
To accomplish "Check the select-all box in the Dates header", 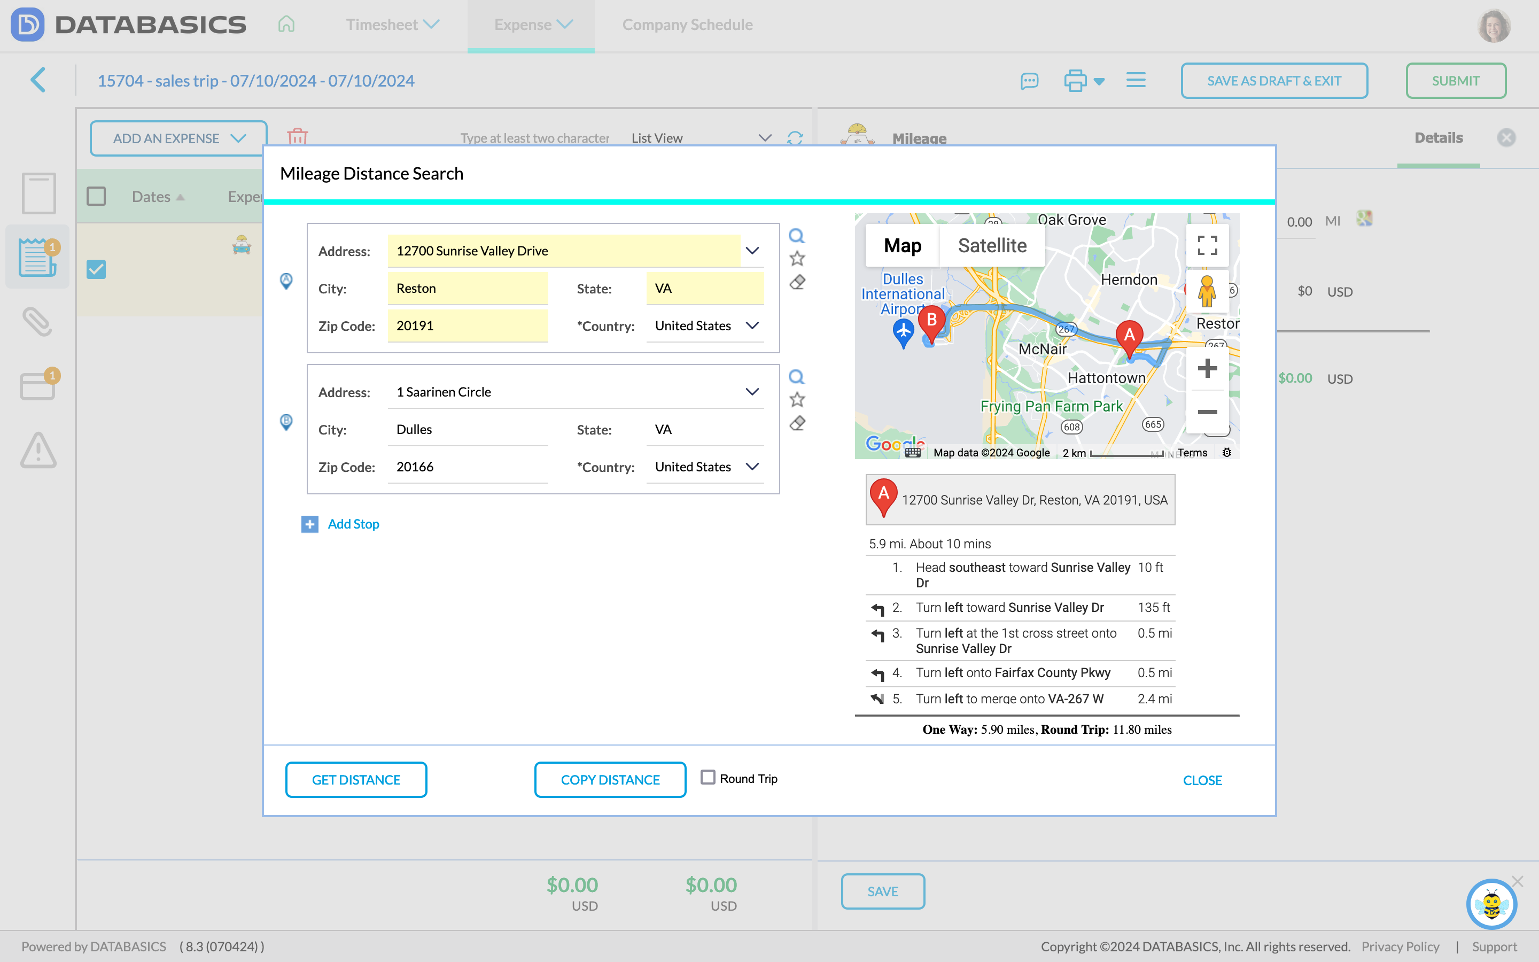I will 96,196.
